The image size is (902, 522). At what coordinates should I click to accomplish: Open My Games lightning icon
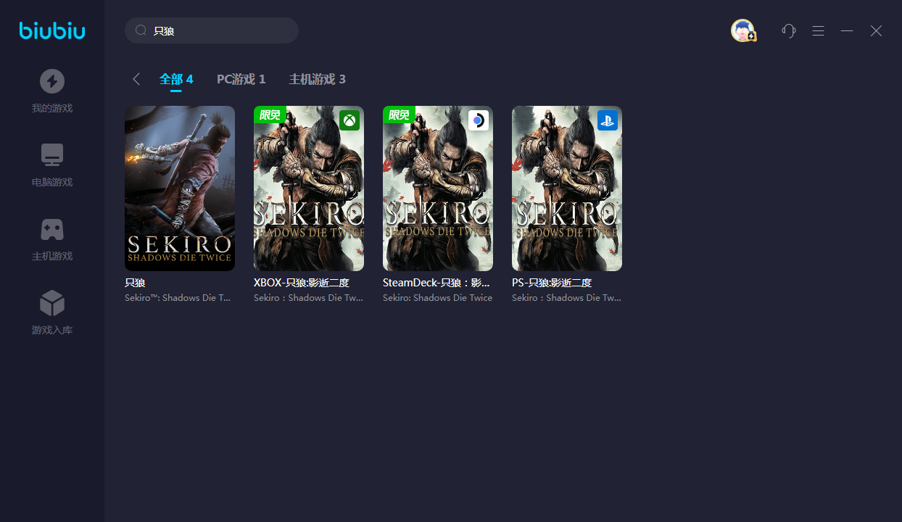(x=52, y=81)
